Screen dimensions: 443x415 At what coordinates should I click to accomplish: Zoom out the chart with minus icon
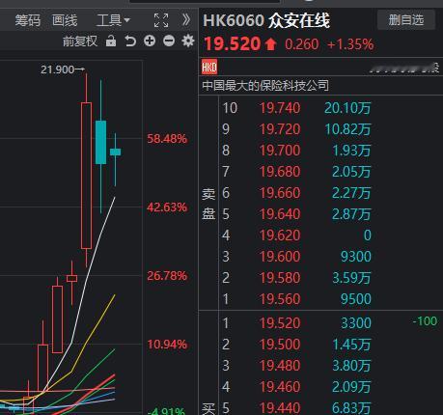(169, 41)
